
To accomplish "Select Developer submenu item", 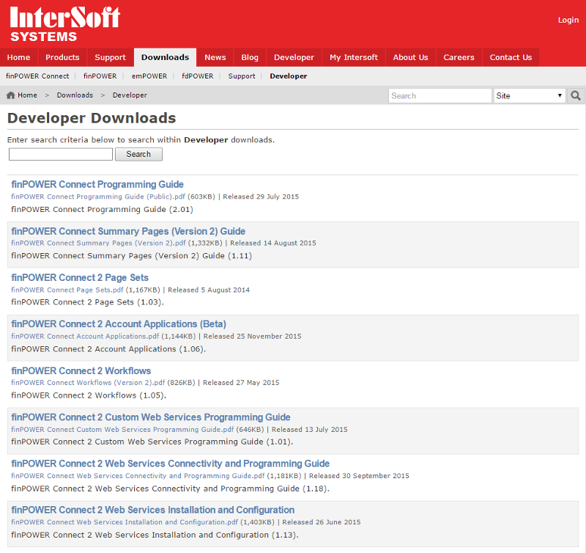I will (289, 76).
